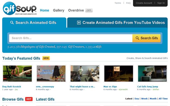This screenshot has width=170, height=106.
Task: Focus the Search Gifs text field
Action: pos(71,38)
